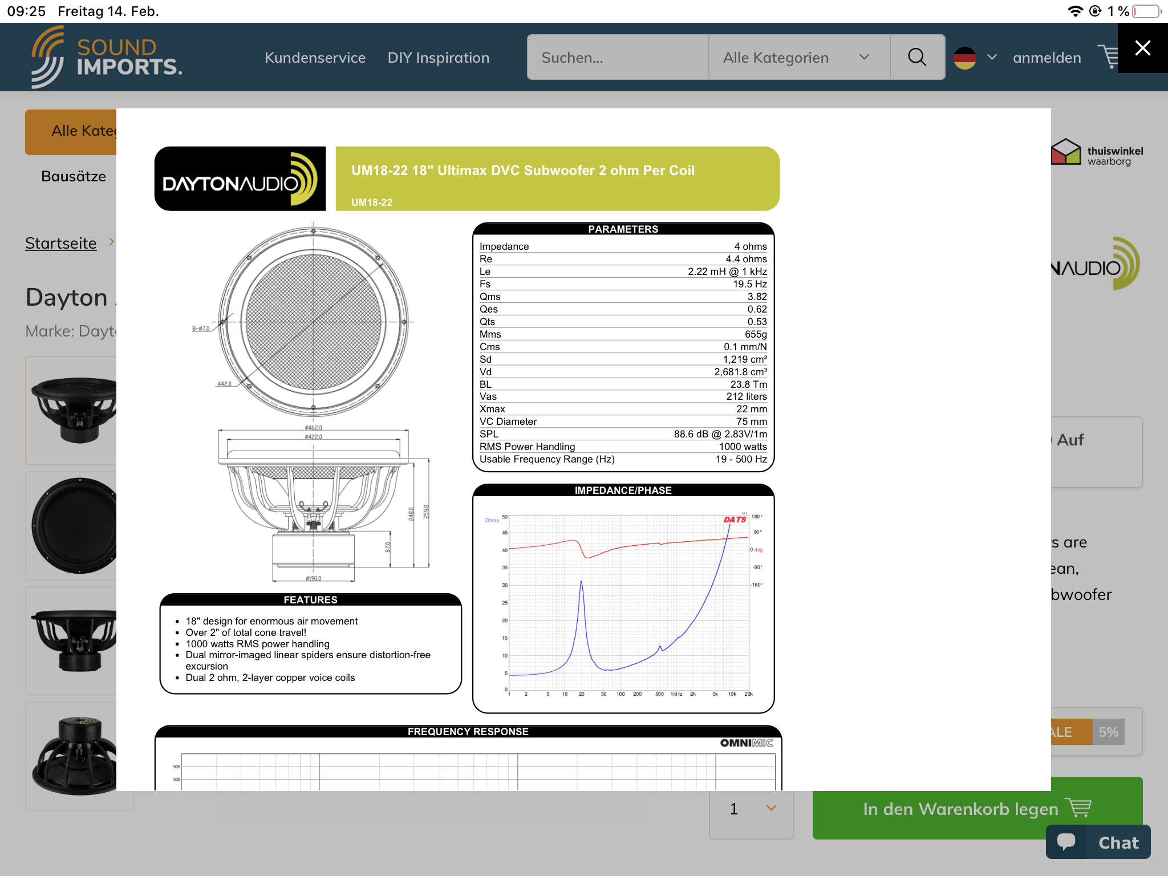Open the Chat widget
1168x876 pixels.
1098,842
